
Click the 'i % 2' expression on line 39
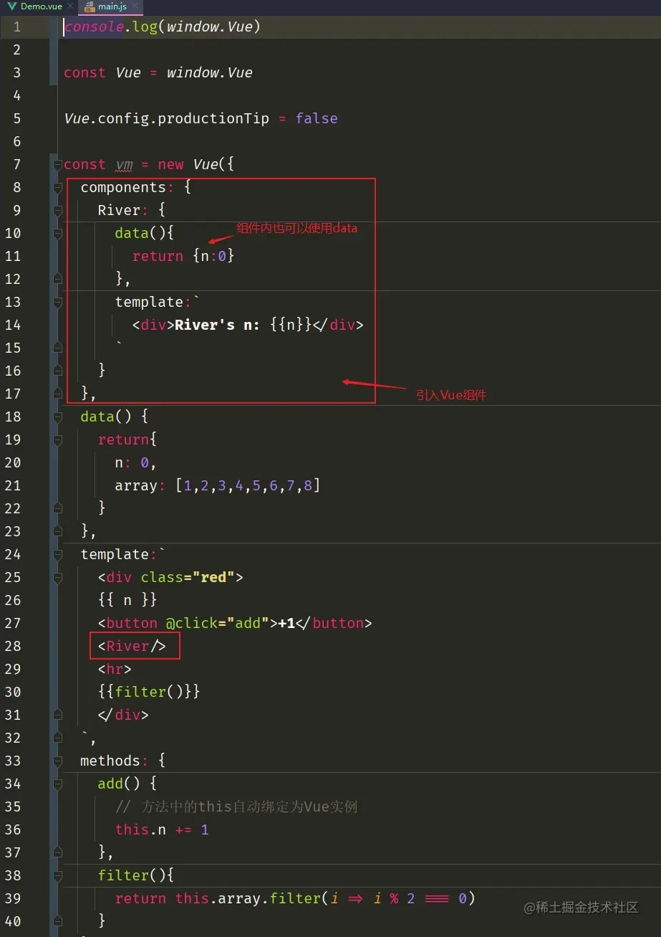click(x=394, y=899)
